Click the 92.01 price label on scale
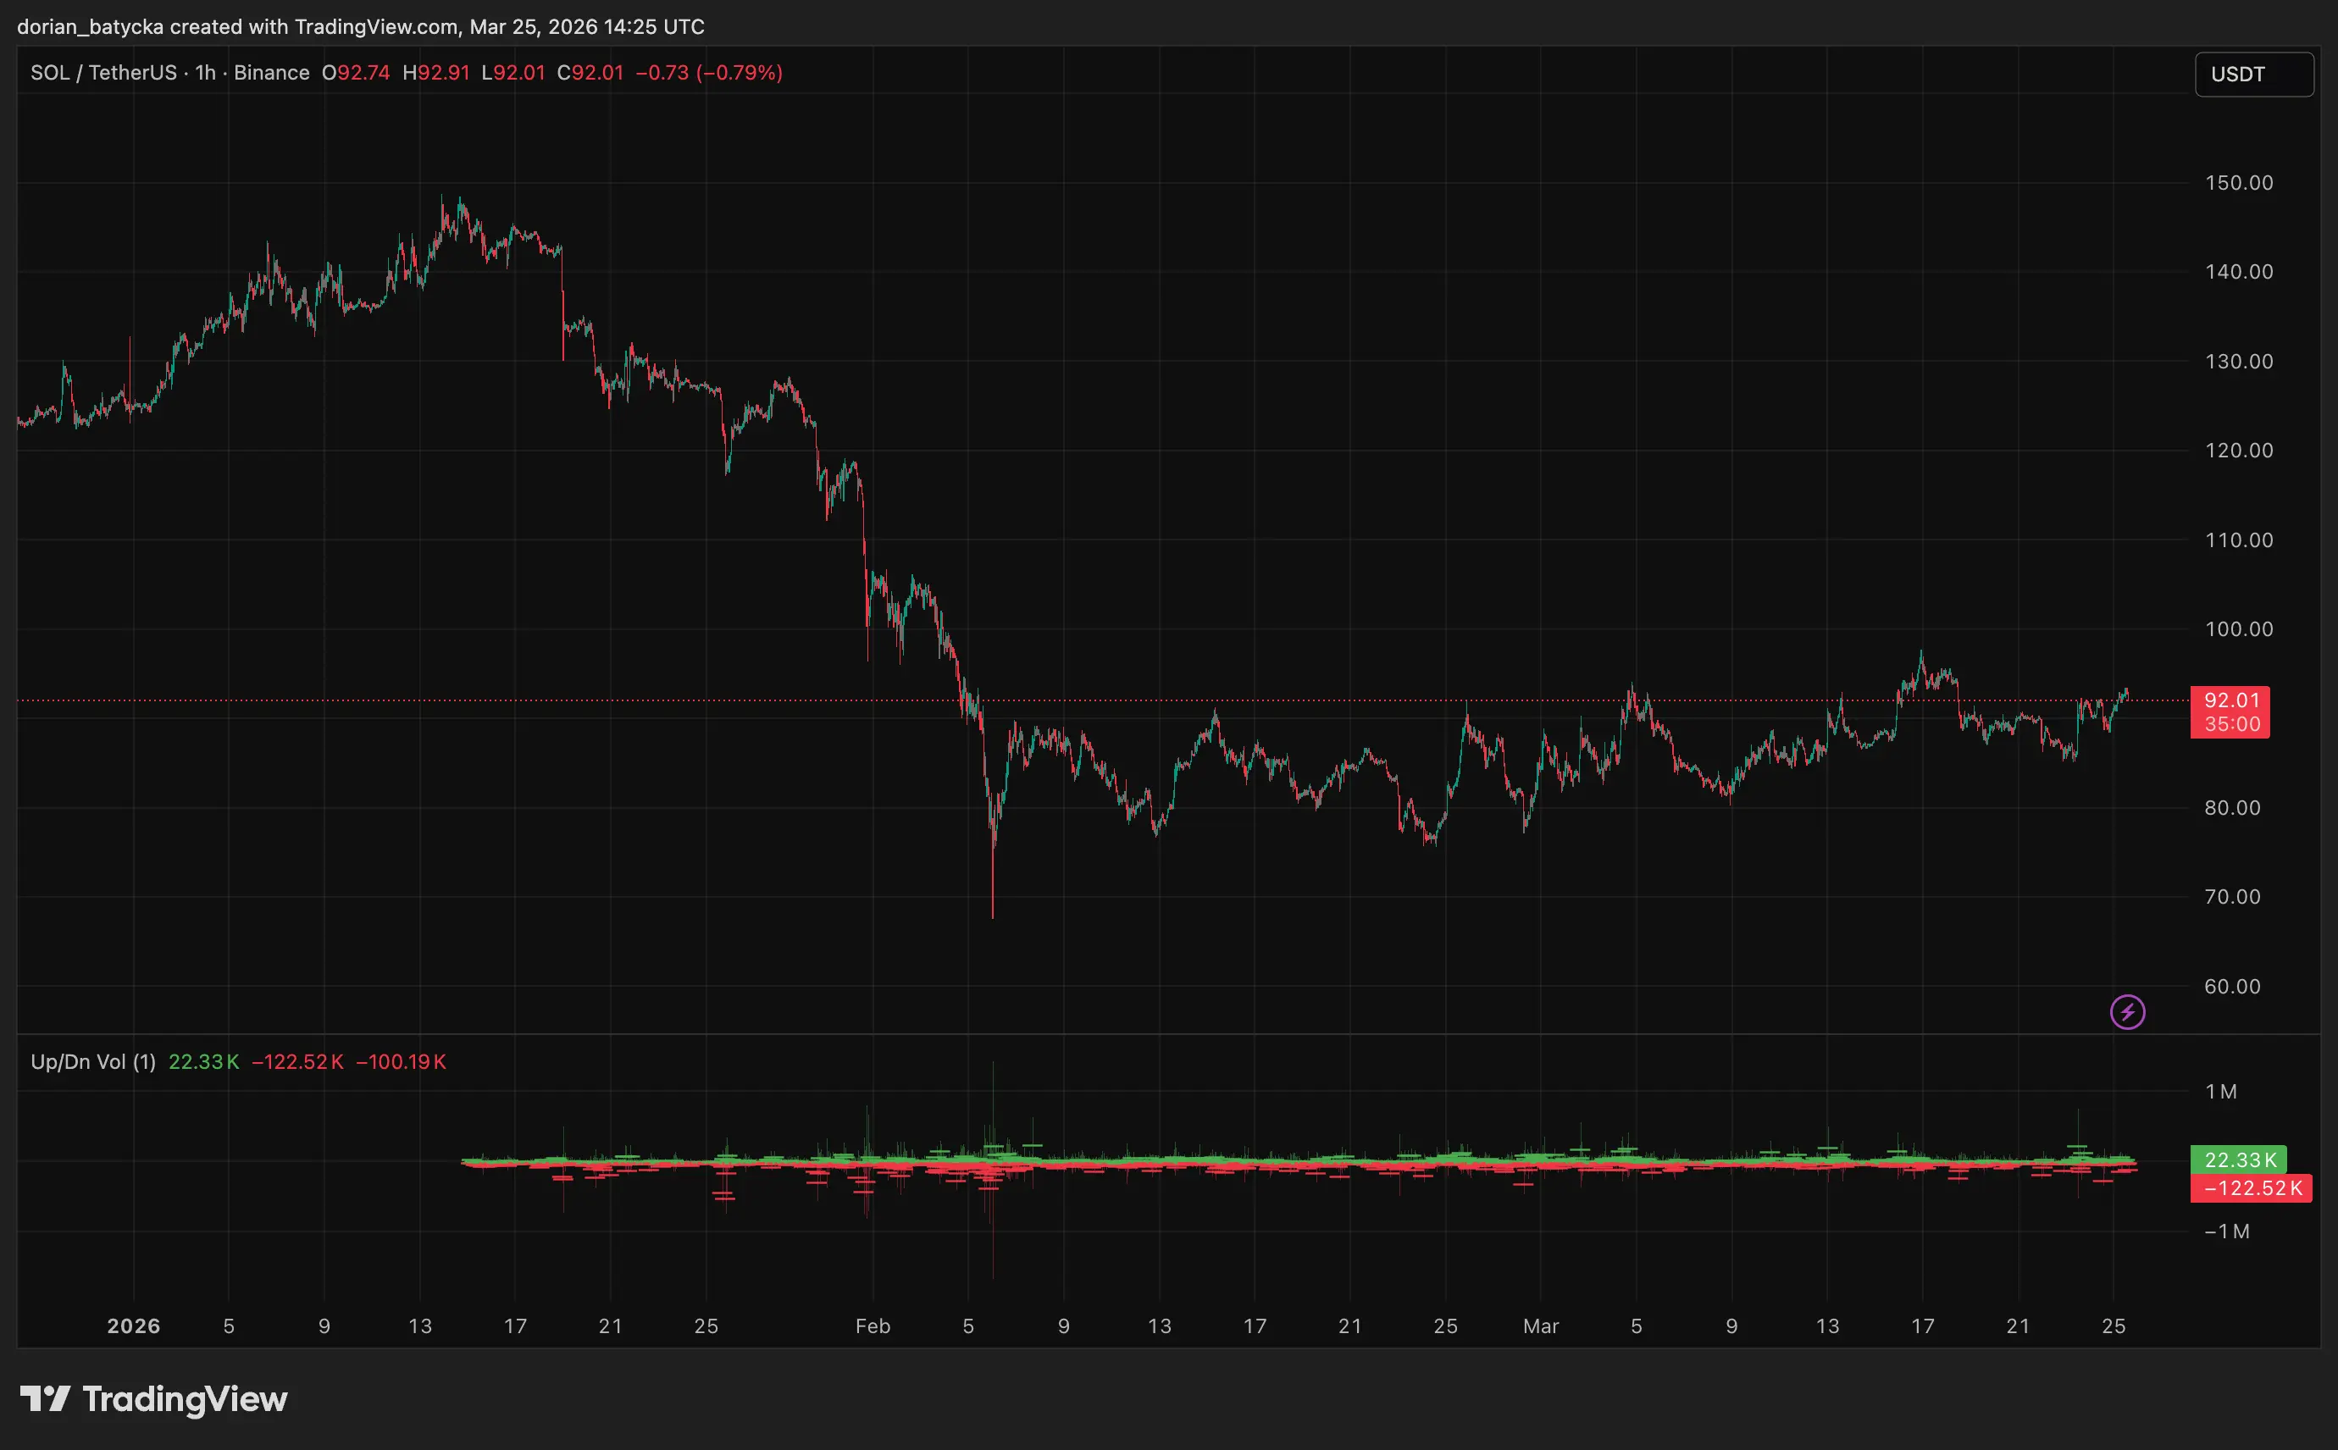 (2230, 700)
